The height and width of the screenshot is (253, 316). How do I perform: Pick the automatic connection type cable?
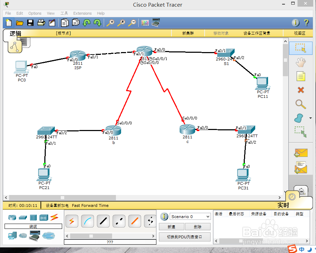[72, 221]
